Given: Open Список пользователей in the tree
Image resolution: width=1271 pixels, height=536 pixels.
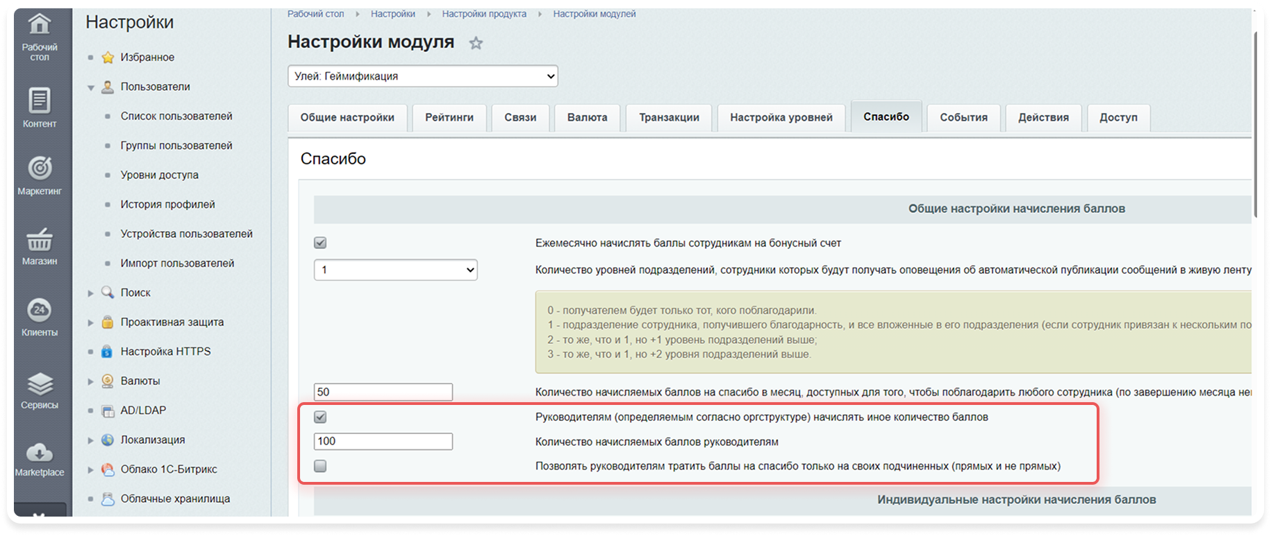Looking at the screenshot, I should [176, 116].
